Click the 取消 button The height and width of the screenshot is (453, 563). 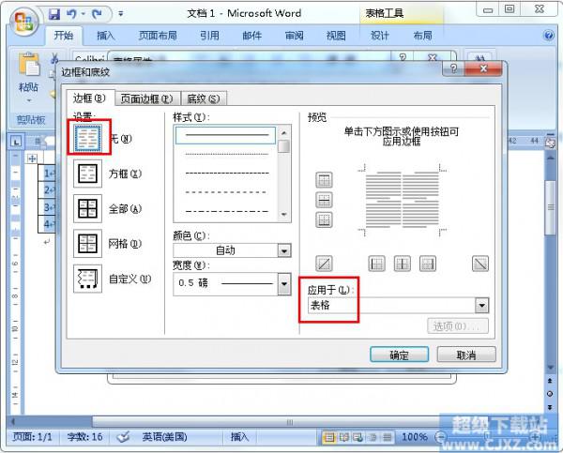(x=466, y=355)
